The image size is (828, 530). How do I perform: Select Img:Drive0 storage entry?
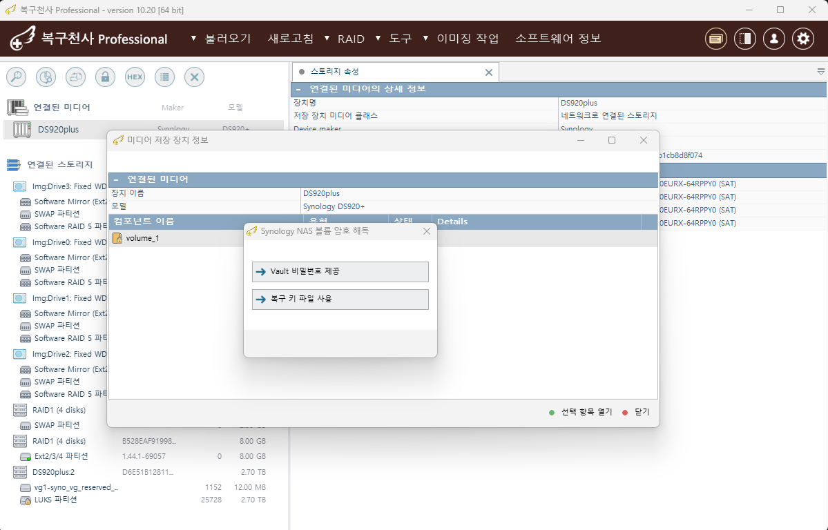coord(70,242)
